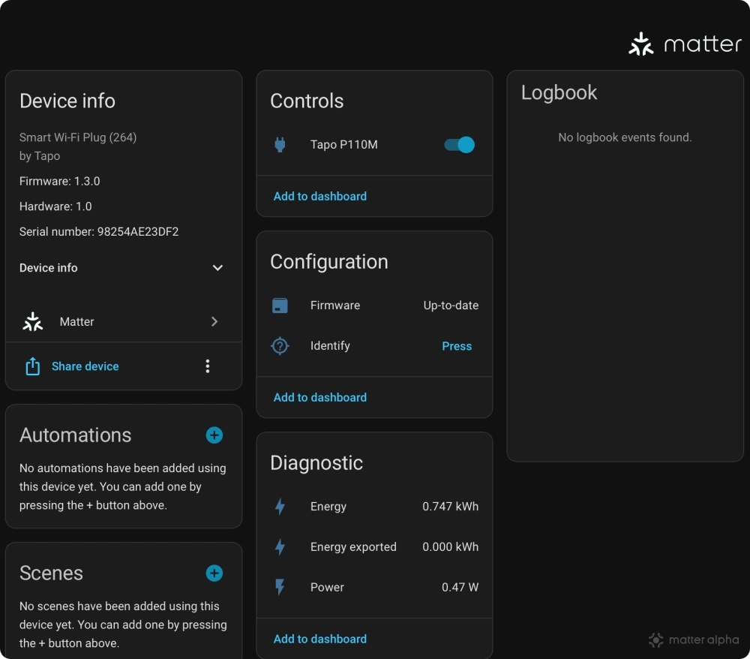Screen dimensions: 750x659
Task: Toggle the Tapo P110M switch off
Action: click(x=459, y=145)
